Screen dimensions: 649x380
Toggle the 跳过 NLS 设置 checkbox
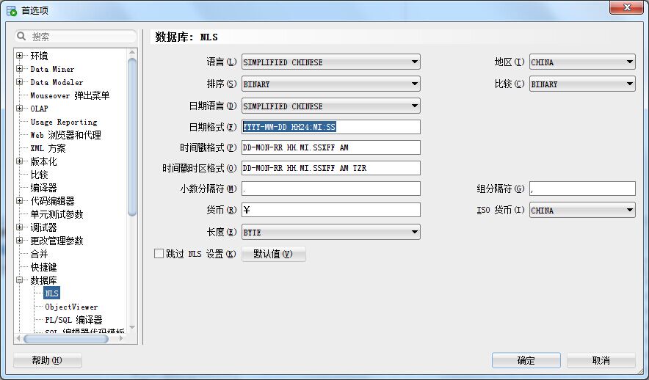point(159,254)
